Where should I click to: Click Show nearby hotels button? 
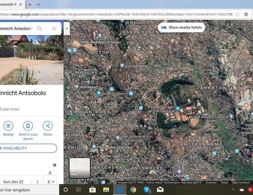[x=181, y=27]
